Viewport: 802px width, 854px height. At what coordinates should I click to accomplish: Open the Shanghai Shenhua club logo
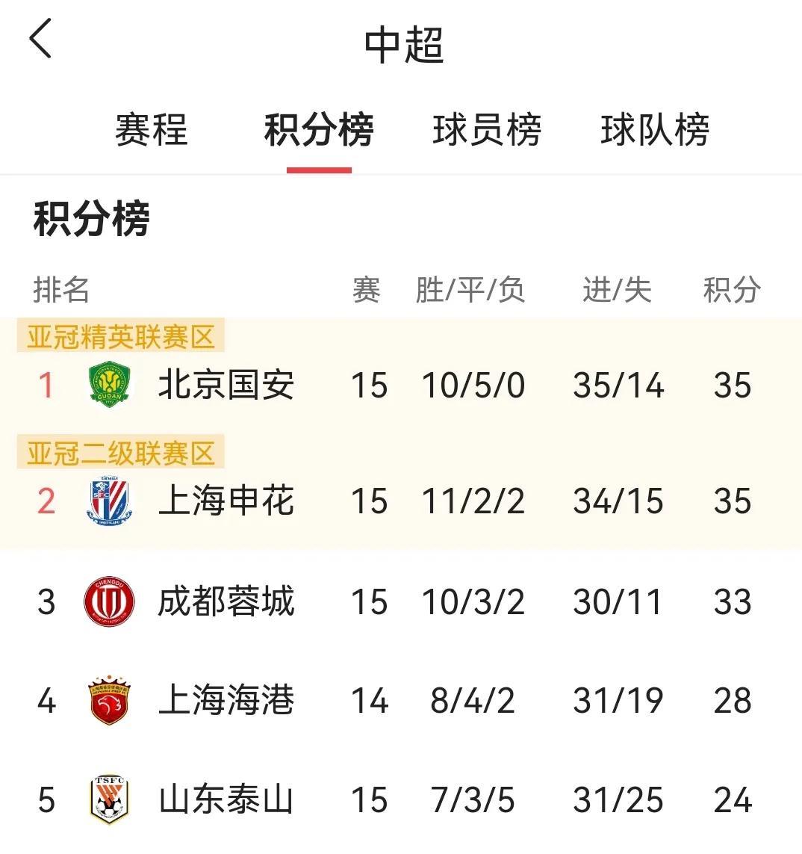coord(109,501)
